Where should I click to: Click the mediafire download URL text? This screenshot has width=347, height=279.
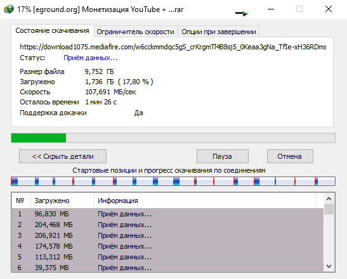tap(173, 47)
